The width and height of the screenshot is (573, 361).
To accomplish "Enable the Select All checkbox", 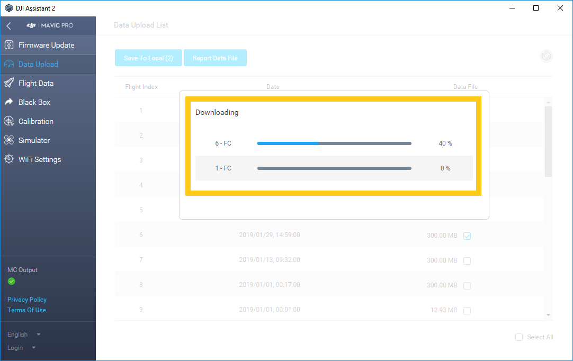I will (519, 337).
